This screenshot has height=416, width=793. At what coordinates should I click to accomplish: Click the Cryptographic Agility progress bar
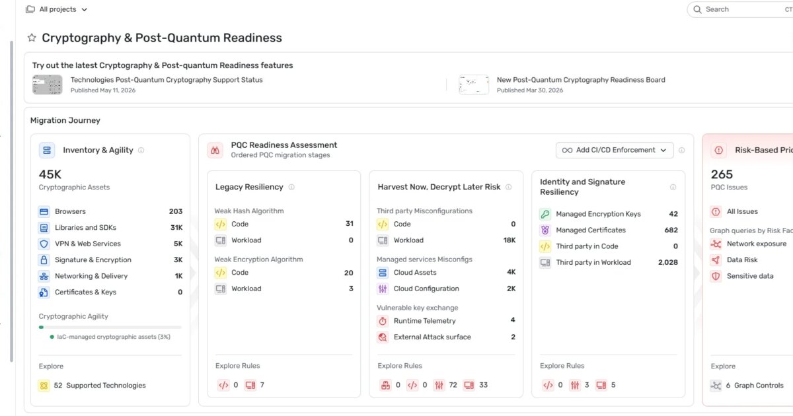[110, 327]
